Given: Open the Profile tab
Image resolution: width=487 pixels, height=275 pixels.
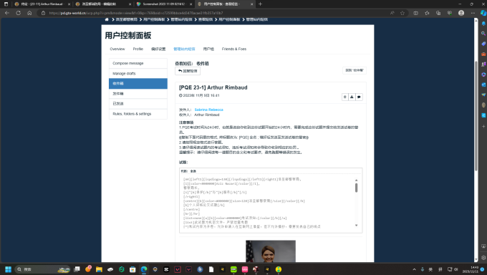Looking at the screenshot, I should coord(138,49).
